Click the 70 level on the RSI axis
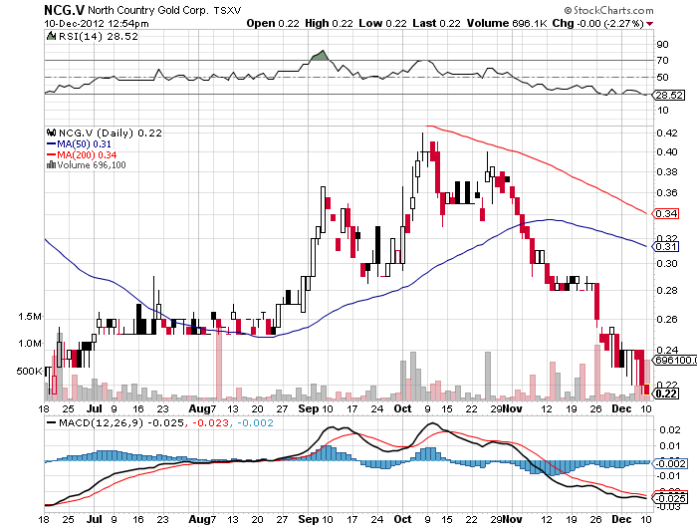This screenshot has height=528, width=697. coord(662,61)
